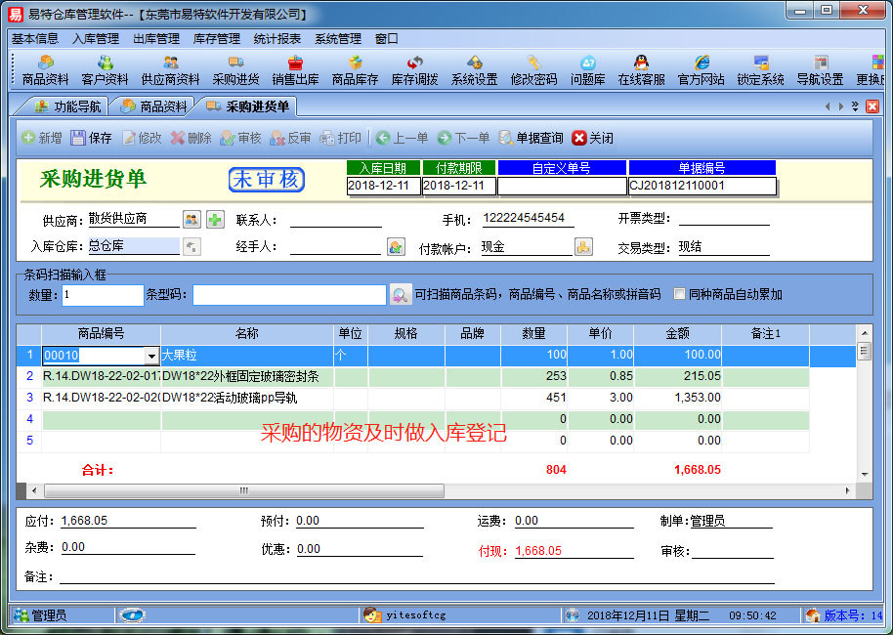Image resolution: width=893 pixels, height=635 pixels.
Task: Click the 入库仓库 selector button
Action: tap(191, 247)
